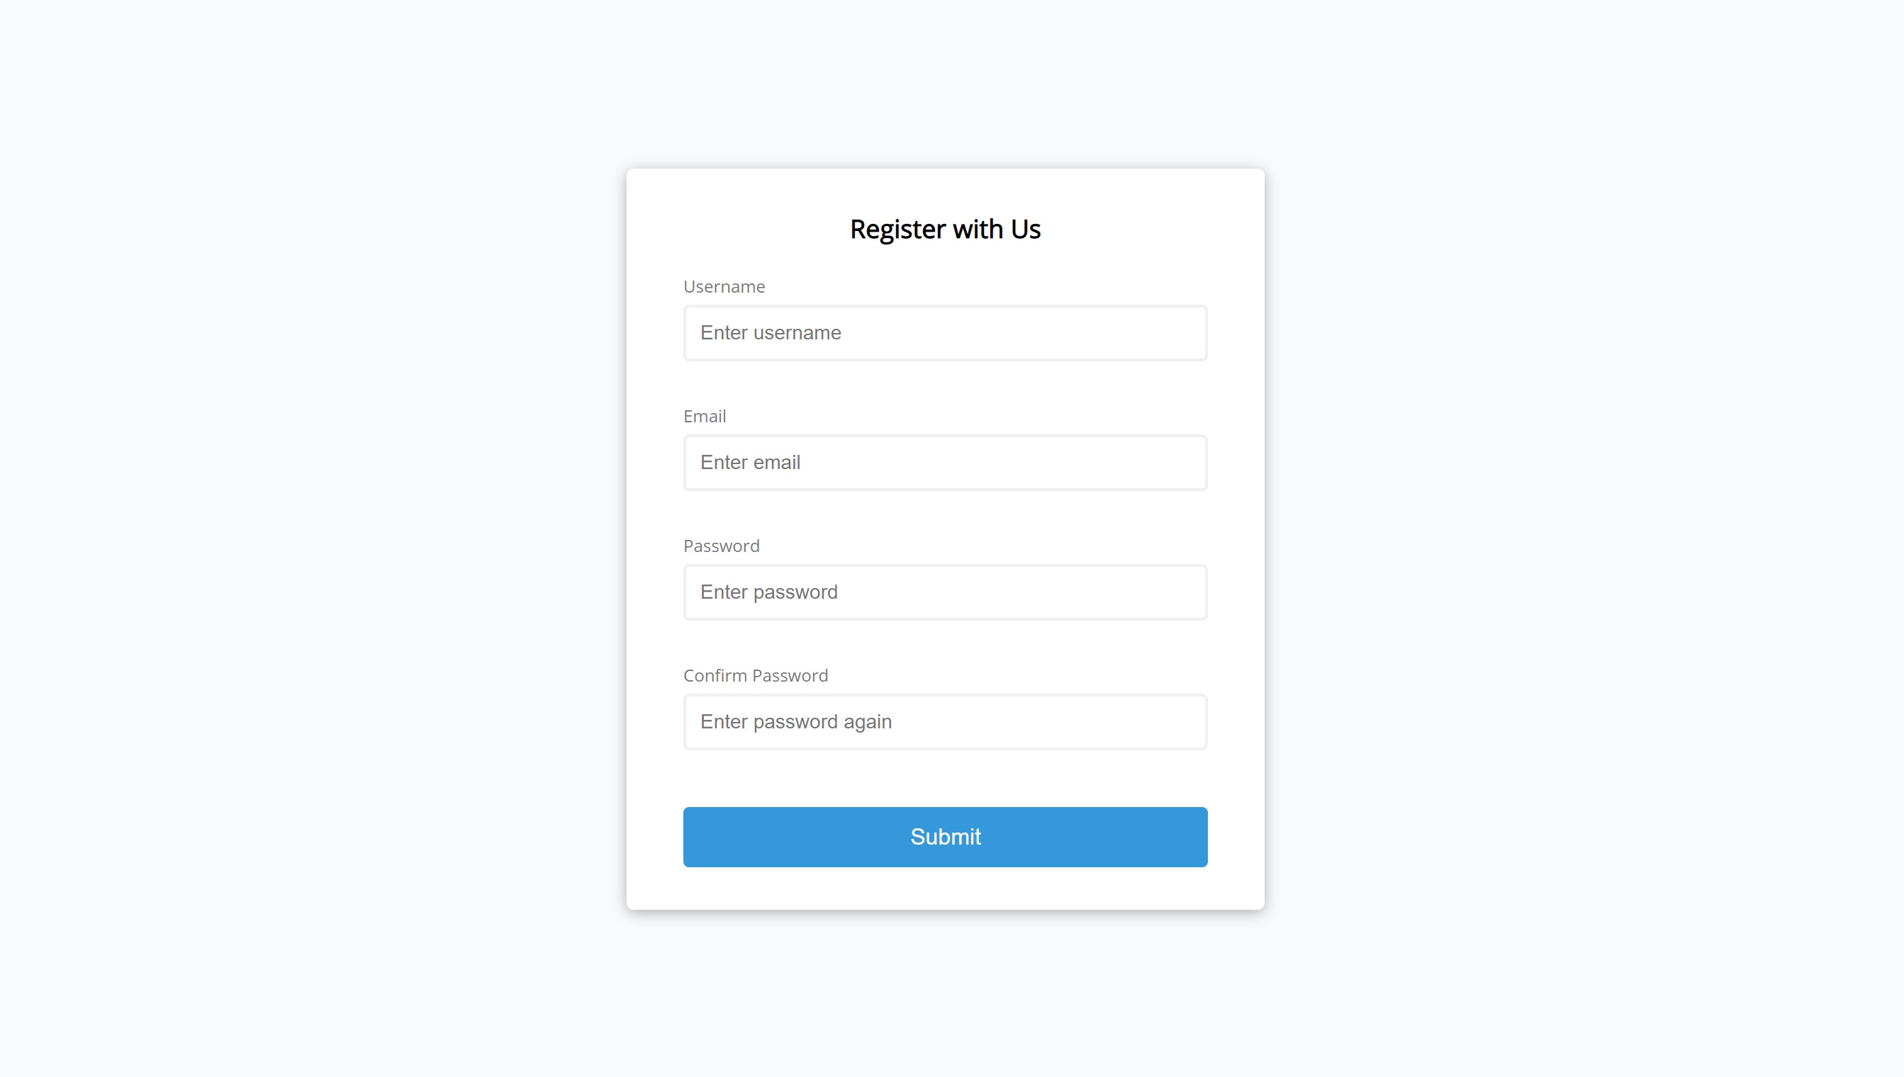Screen dimensions: 1904x1077
Task: Click empty area right of 'Enter password again'
Action: pyautogui.click(x=1051, y=722)
